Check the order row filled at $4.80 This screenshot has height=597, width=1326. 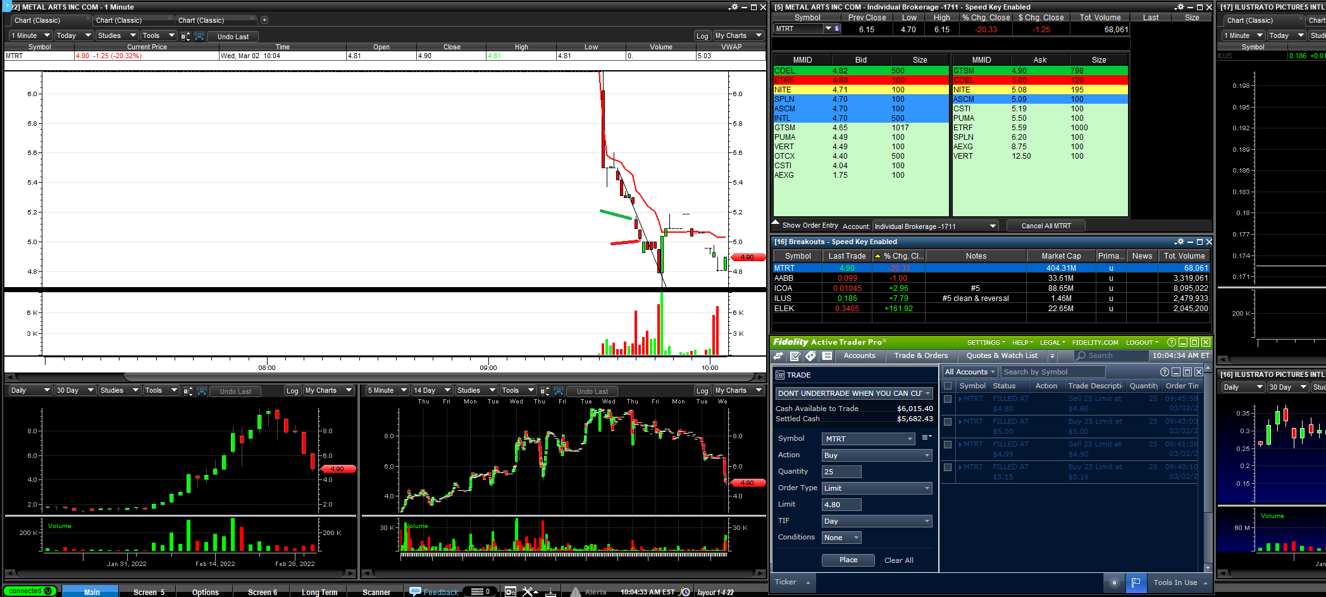pos(948,399)
